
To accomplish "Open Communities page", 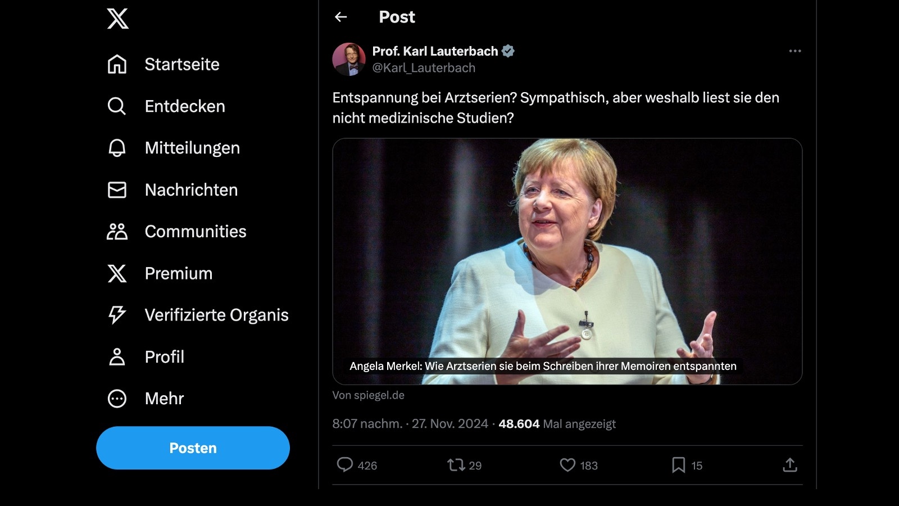I will 195,232.
